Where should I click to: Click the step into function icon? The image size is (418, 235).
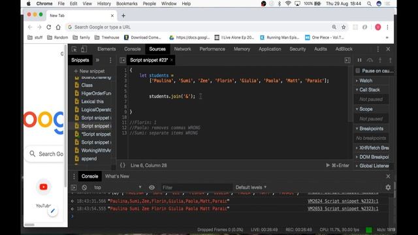(380, 60)
